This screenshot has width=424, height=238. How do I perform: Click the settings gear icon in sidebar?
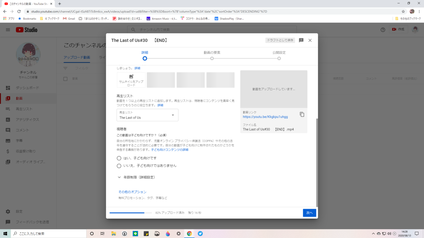(8, 212)
